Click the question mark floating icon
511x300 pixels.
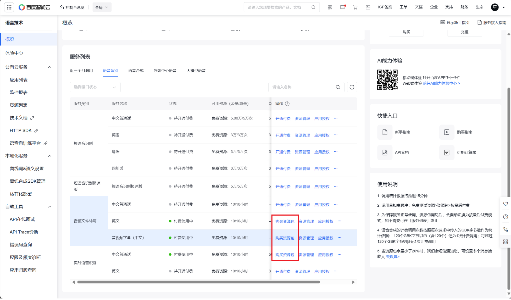tap(505, 217)
